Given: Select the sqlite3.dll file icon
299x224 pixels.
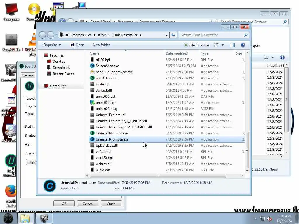Looking at the screenshot, I should 92,84.
